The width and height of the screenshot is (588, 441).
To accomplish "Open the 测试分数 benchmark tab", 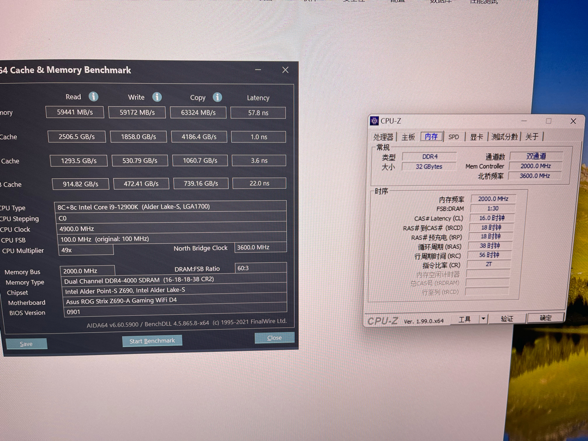I will [x=504, y=137].
